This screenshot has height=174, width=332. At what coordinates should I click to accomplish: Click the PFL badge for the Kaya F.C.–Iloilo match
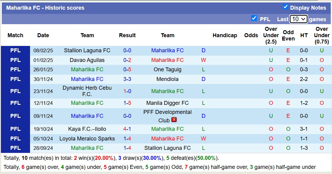(15, 129)
